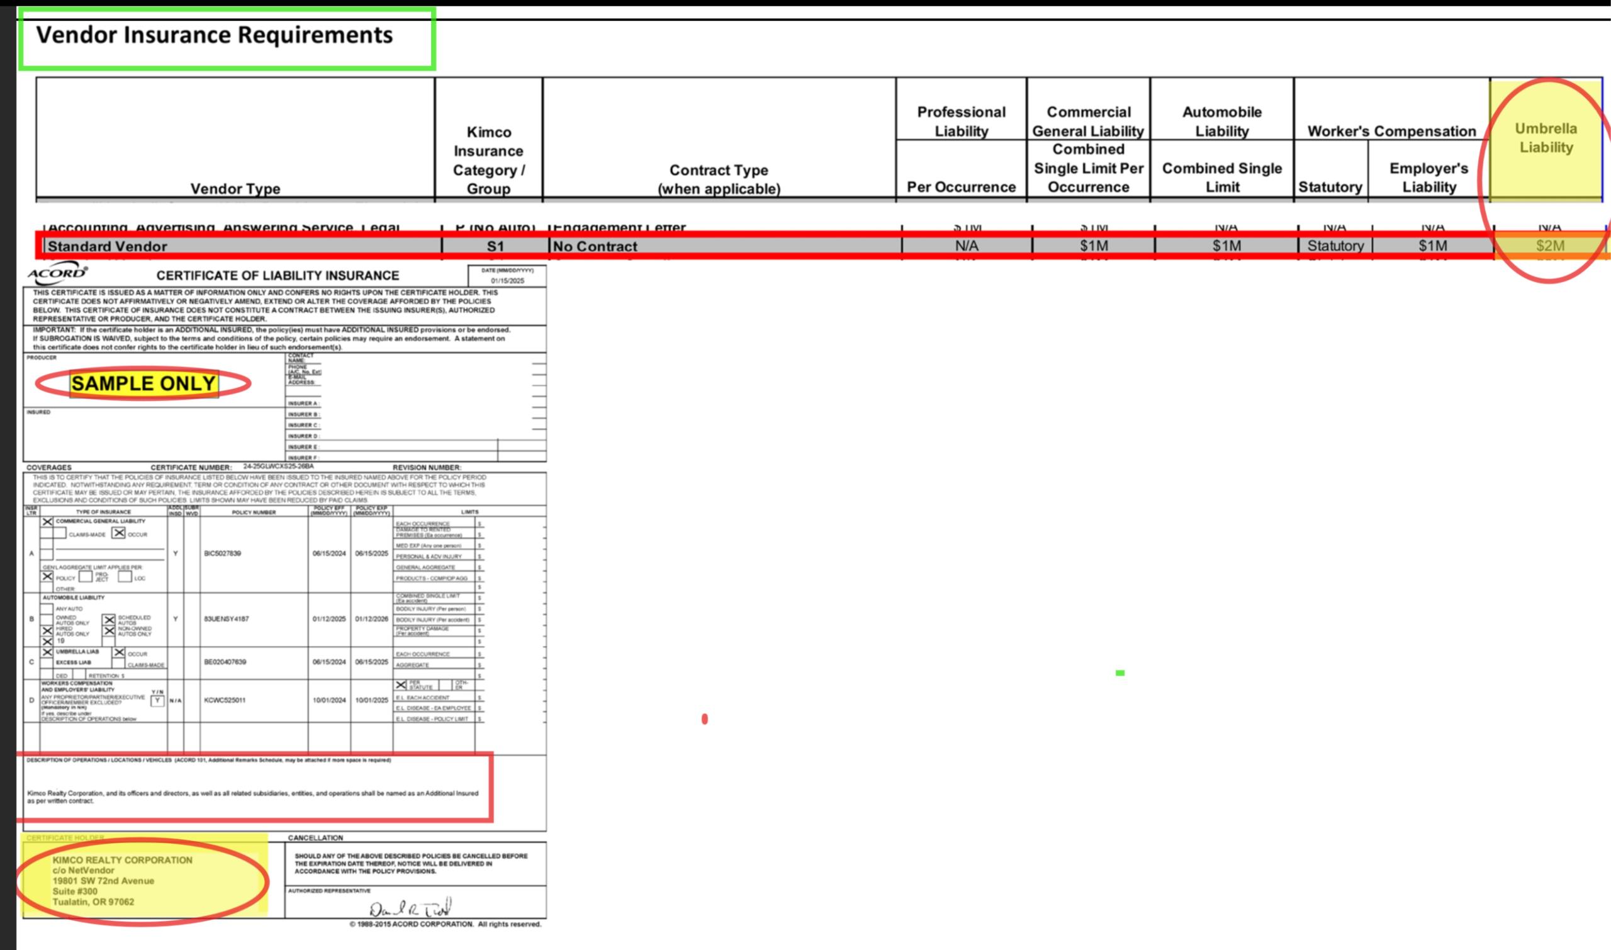
Task: Click the 'Tualatin, OR 97062' address line
Action: pyautogui.click(x=93, y=902)
